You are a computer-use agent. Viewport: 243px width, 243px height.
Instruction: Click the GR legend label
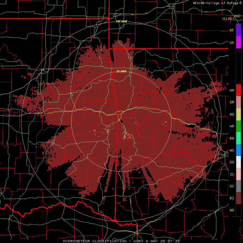point(232,102)
